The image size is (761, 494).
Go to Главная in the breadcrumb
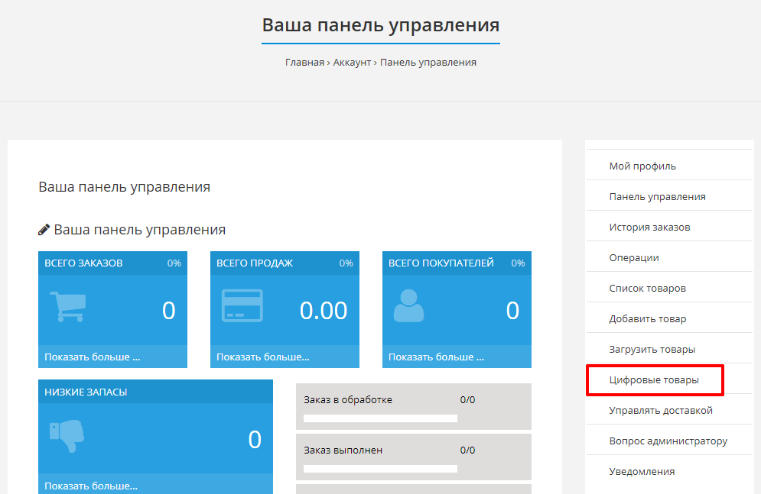coord(304,63)
